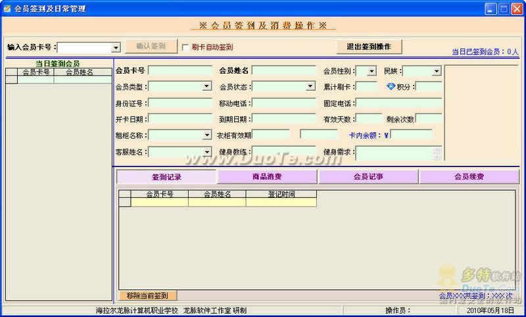The image size is (526, 317).
Task: Click the scroll spinner in the 健身需求 field
Action: tap(437, 153)
